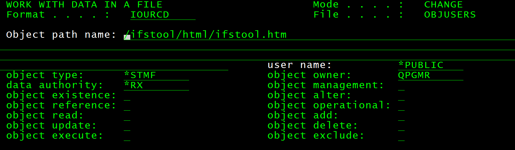This screenshot has height=150, width=515.
Task: Click the Format field containing IOURCD
Action: [x=163, y=15]
